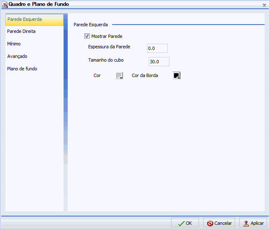The width and height of the screenshot is (270, 229).
Task: Click the chart icon in the title bar
Action: pyautogui.click(x=5, y=5)
